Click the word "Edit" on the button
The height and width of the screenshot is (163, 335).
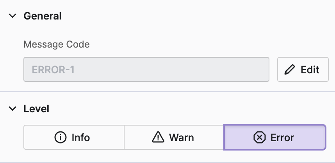click(x=310, y=70)
